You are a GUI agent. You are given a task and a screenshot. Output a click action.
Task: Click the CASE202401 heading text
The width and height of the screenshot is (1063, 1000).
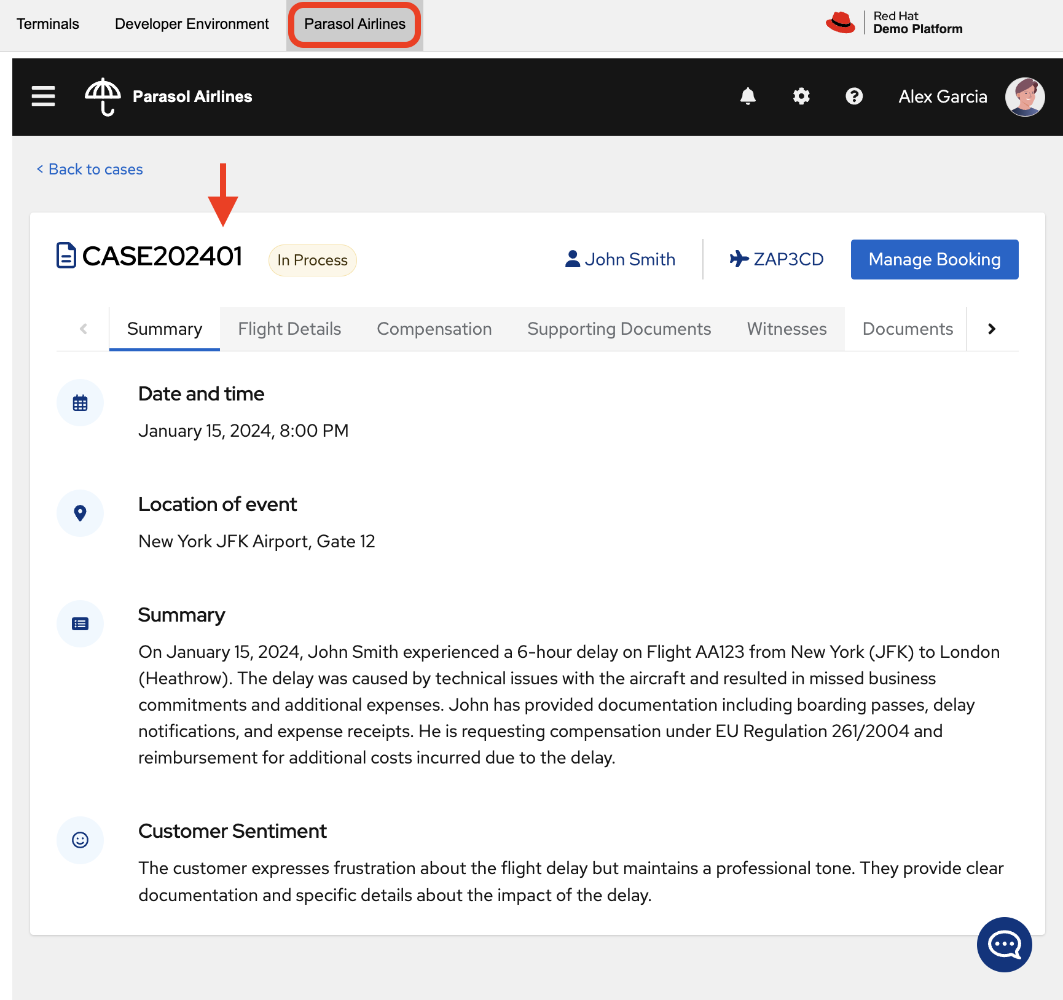pos(162,256)
